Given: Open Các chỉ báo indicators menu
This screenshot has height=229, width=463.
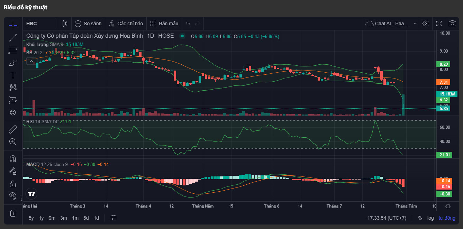Looking at the screenshot, I should pyautogui.click(x=126, y=24).
